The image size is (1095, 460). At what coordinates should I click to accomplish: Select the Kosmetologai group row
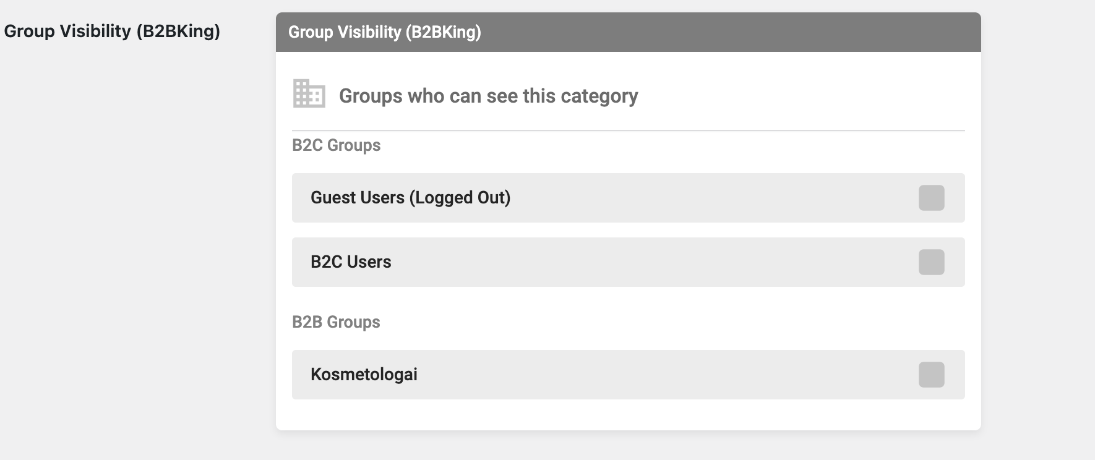[x=628, y=375]
